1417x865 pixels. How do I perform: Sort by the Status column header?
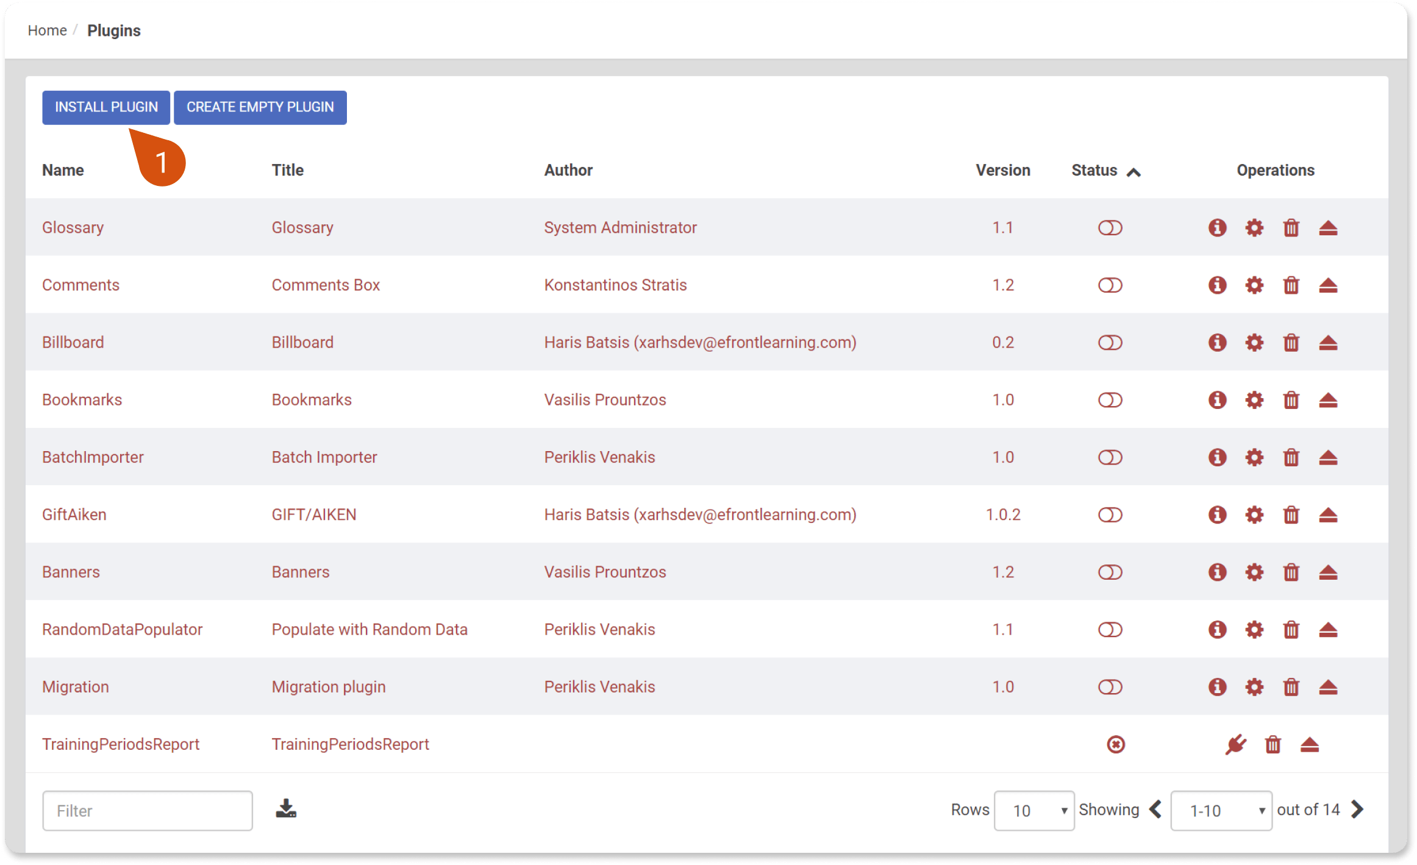point(1094,171)
